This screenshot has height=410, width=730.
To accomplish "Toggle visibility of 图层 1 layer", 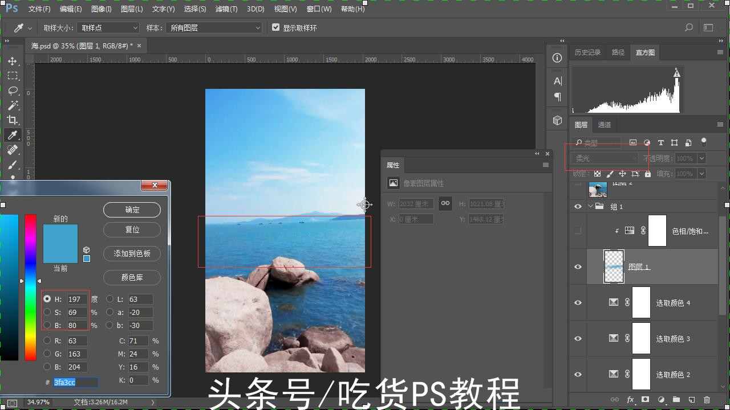I will point(578,266).
